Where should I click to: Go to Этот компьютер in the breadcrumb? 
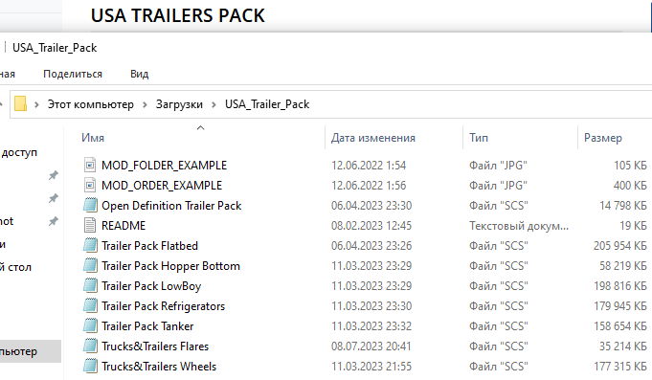click(91, 104)
